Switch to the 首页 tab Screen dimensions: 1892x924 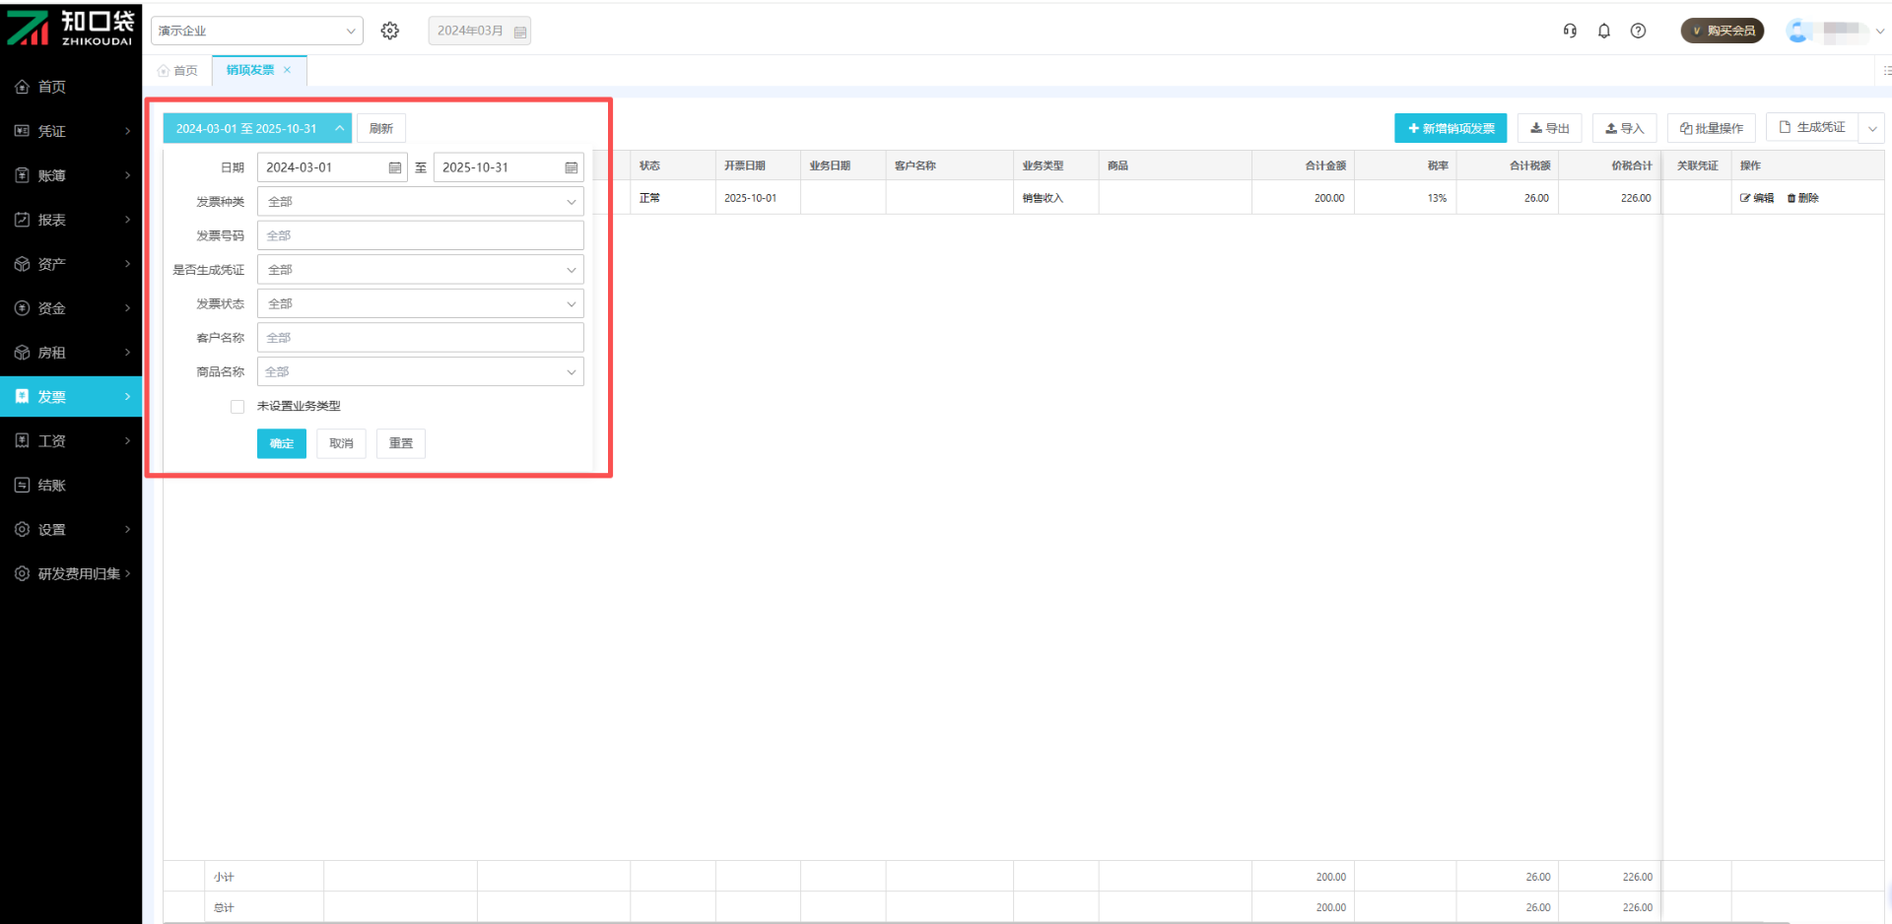point(178,71)
